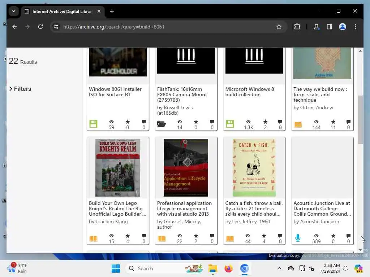Viewport: 370px width, 277px height.
Task: Click the microphone audio icon on Acoustic Junction card
Action: (x=298, y=238)
